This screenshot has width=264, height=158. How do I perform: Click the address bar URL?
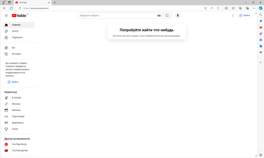36,8
